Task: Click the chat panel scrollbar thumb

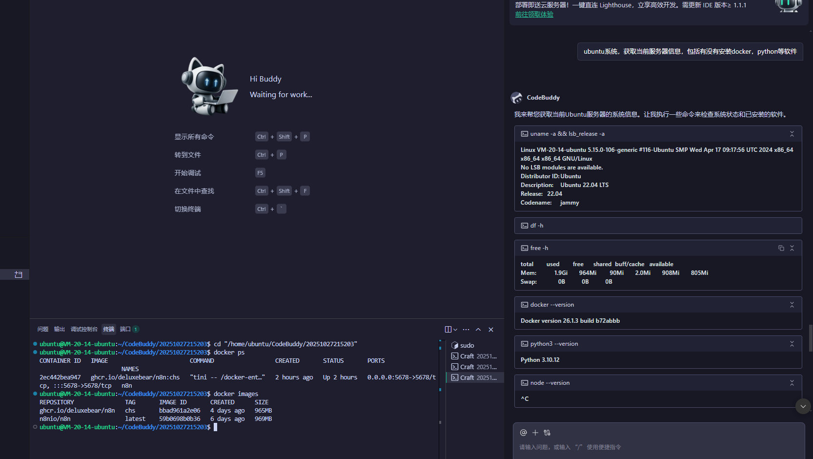Action: (x=811, y=338)
